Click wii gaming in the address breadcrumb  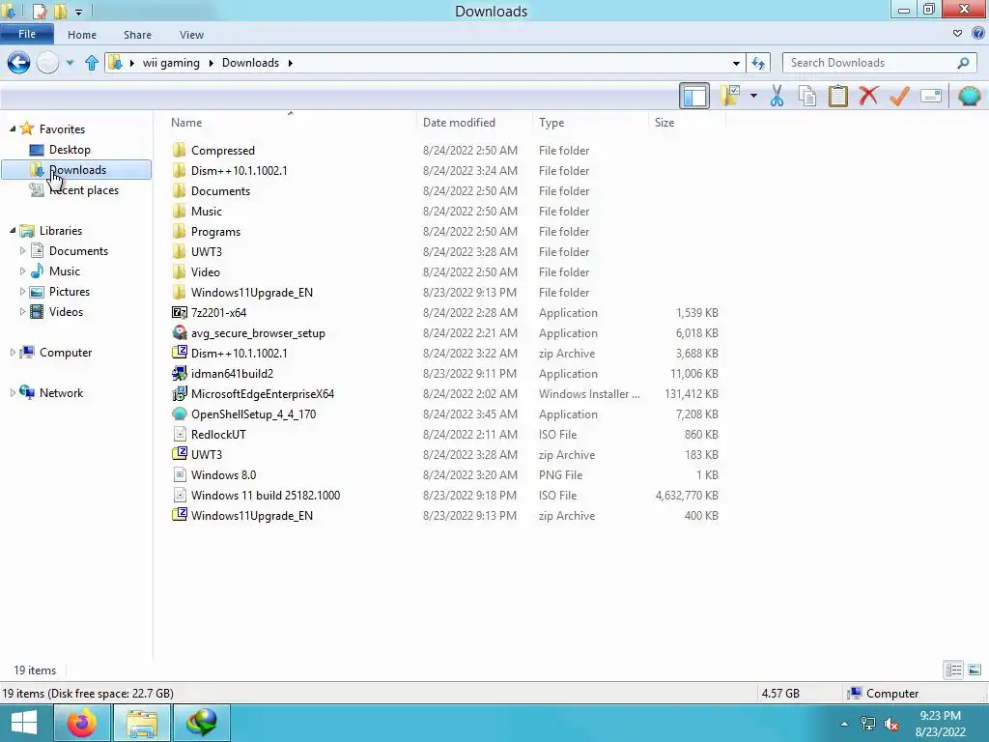171,63
